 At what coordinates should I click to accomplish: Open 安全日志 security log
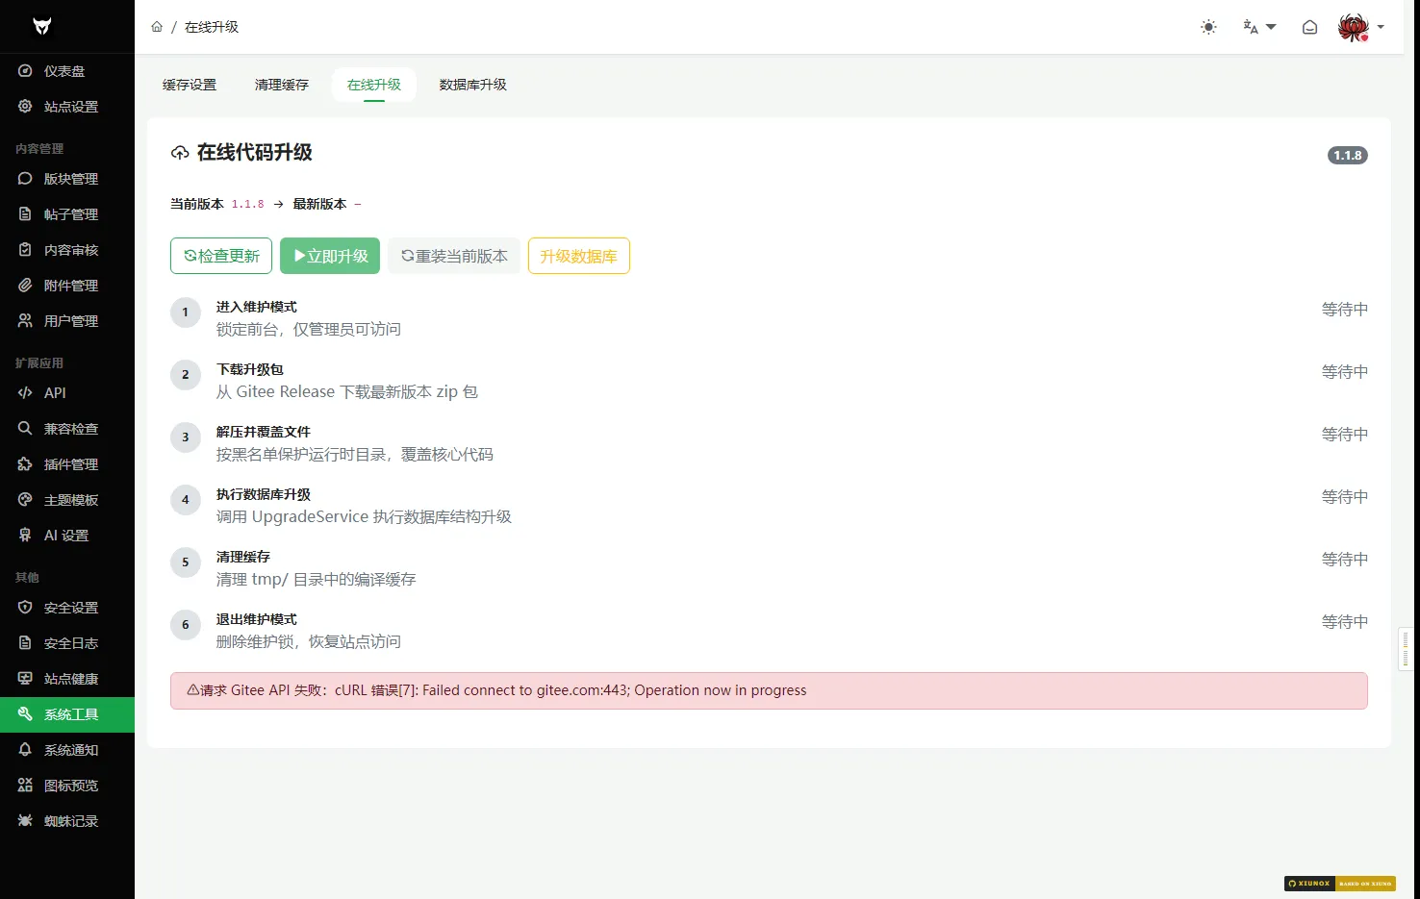(x=67, y=643)
